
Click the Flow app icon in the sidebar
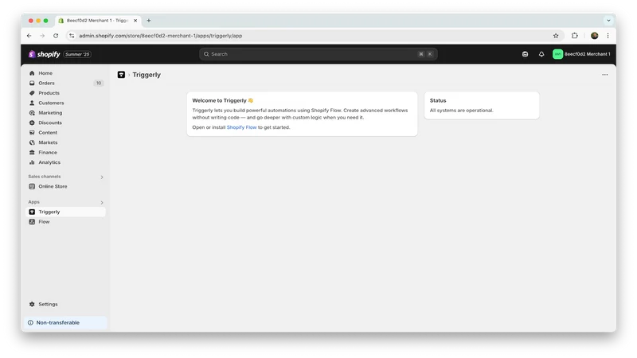coord(32,222)
